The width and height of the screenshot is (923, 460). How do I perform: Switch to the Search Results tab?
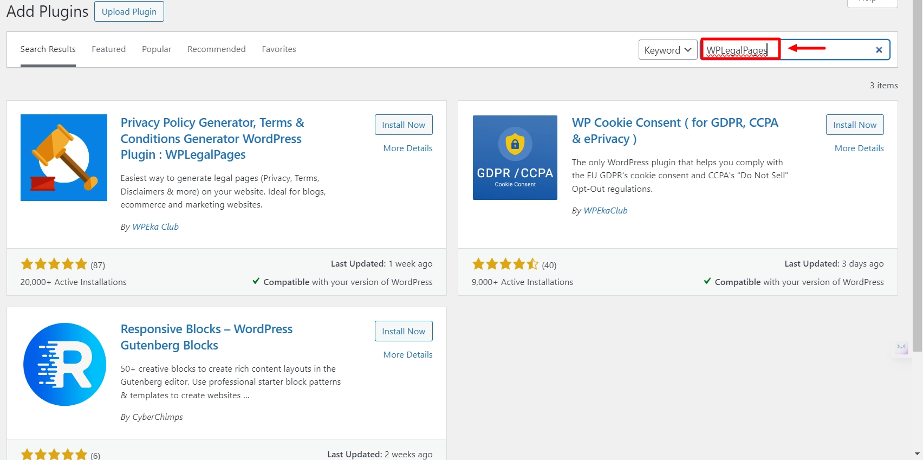(48, 49)
